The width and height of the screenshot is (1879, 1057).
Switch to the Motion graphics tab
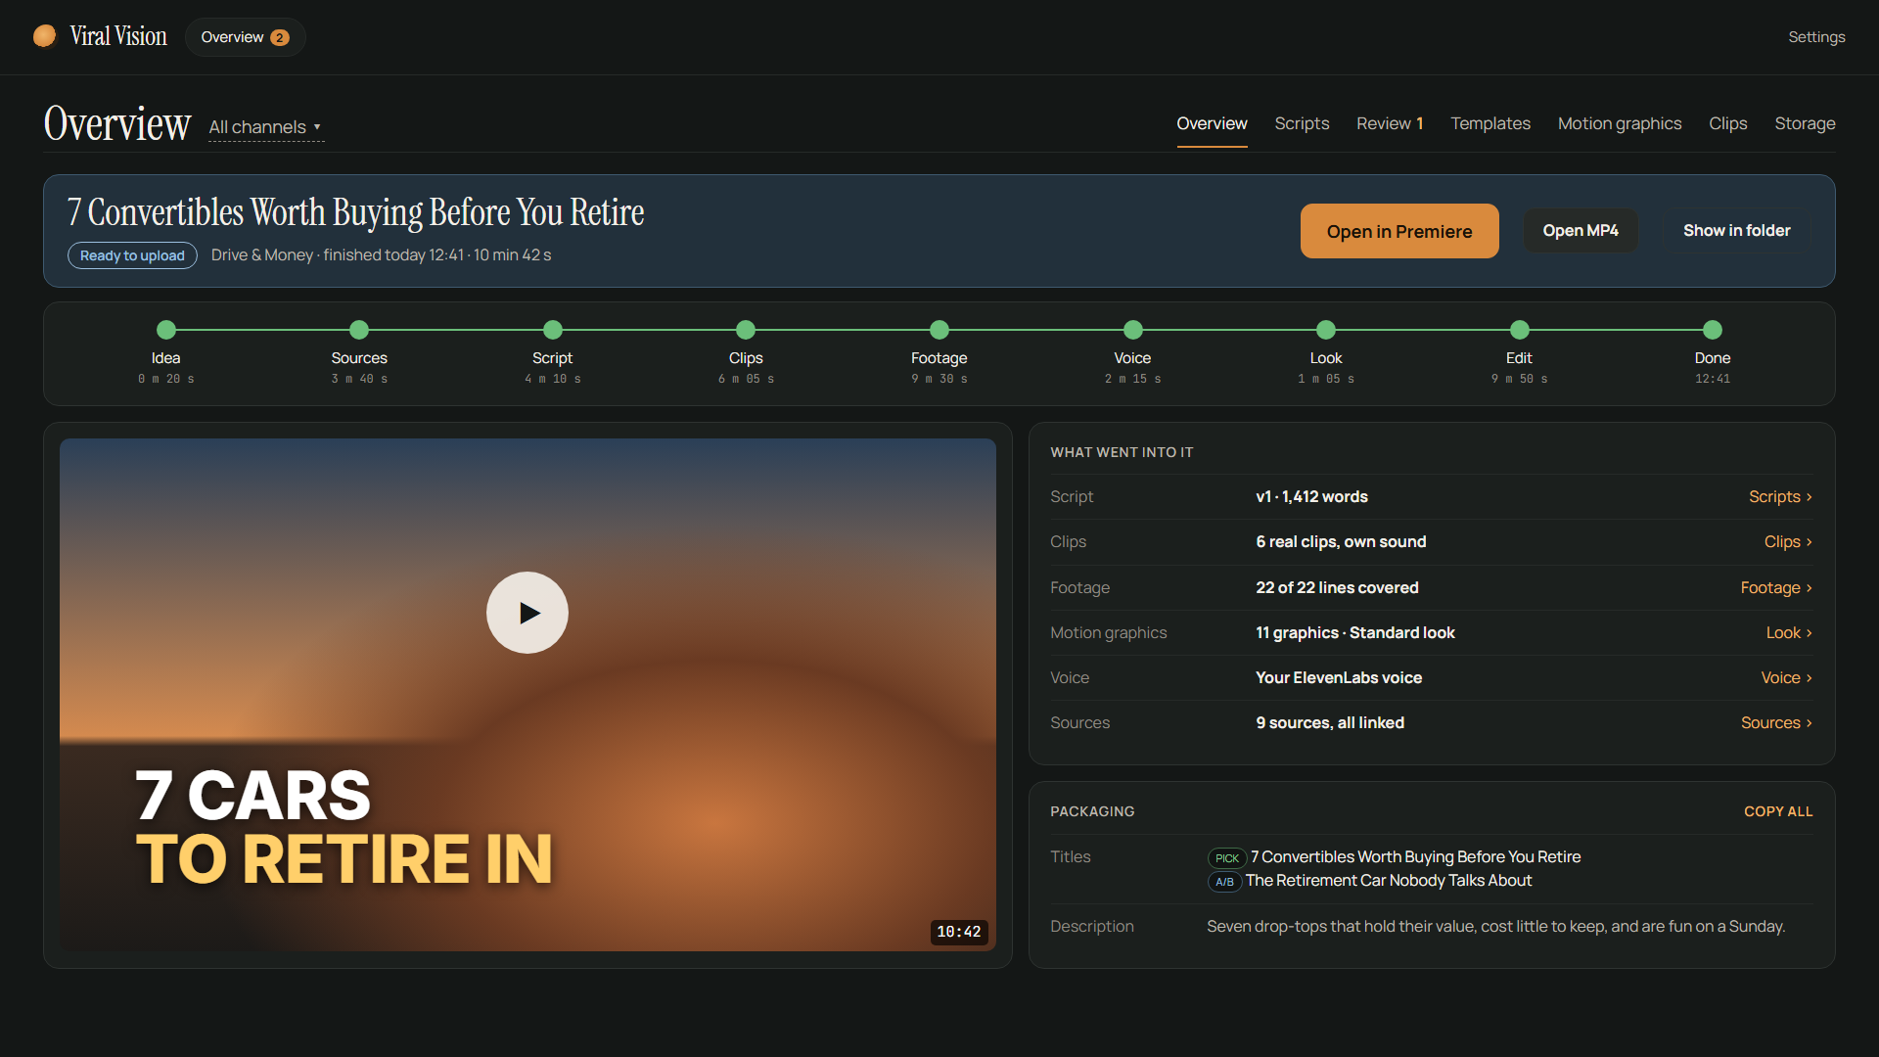tap(1620, 123)
